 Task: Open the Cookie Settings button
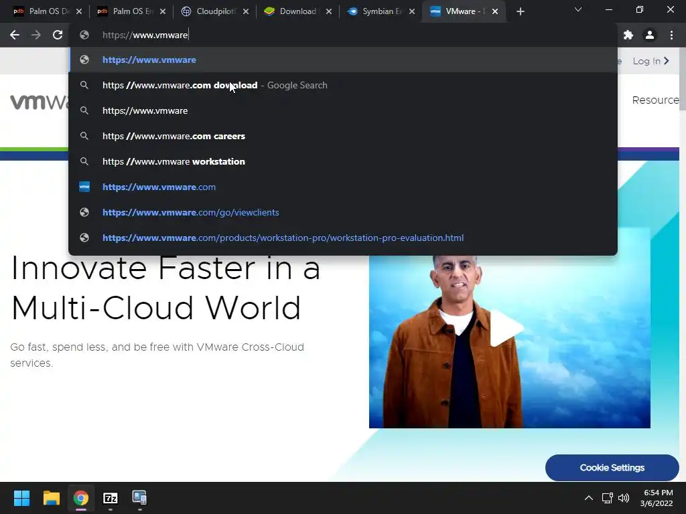[x=612, y=468]
